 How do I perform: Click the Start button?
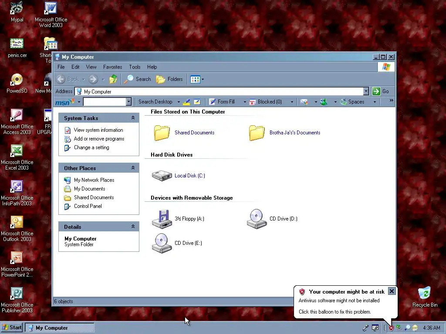[12, 327]
